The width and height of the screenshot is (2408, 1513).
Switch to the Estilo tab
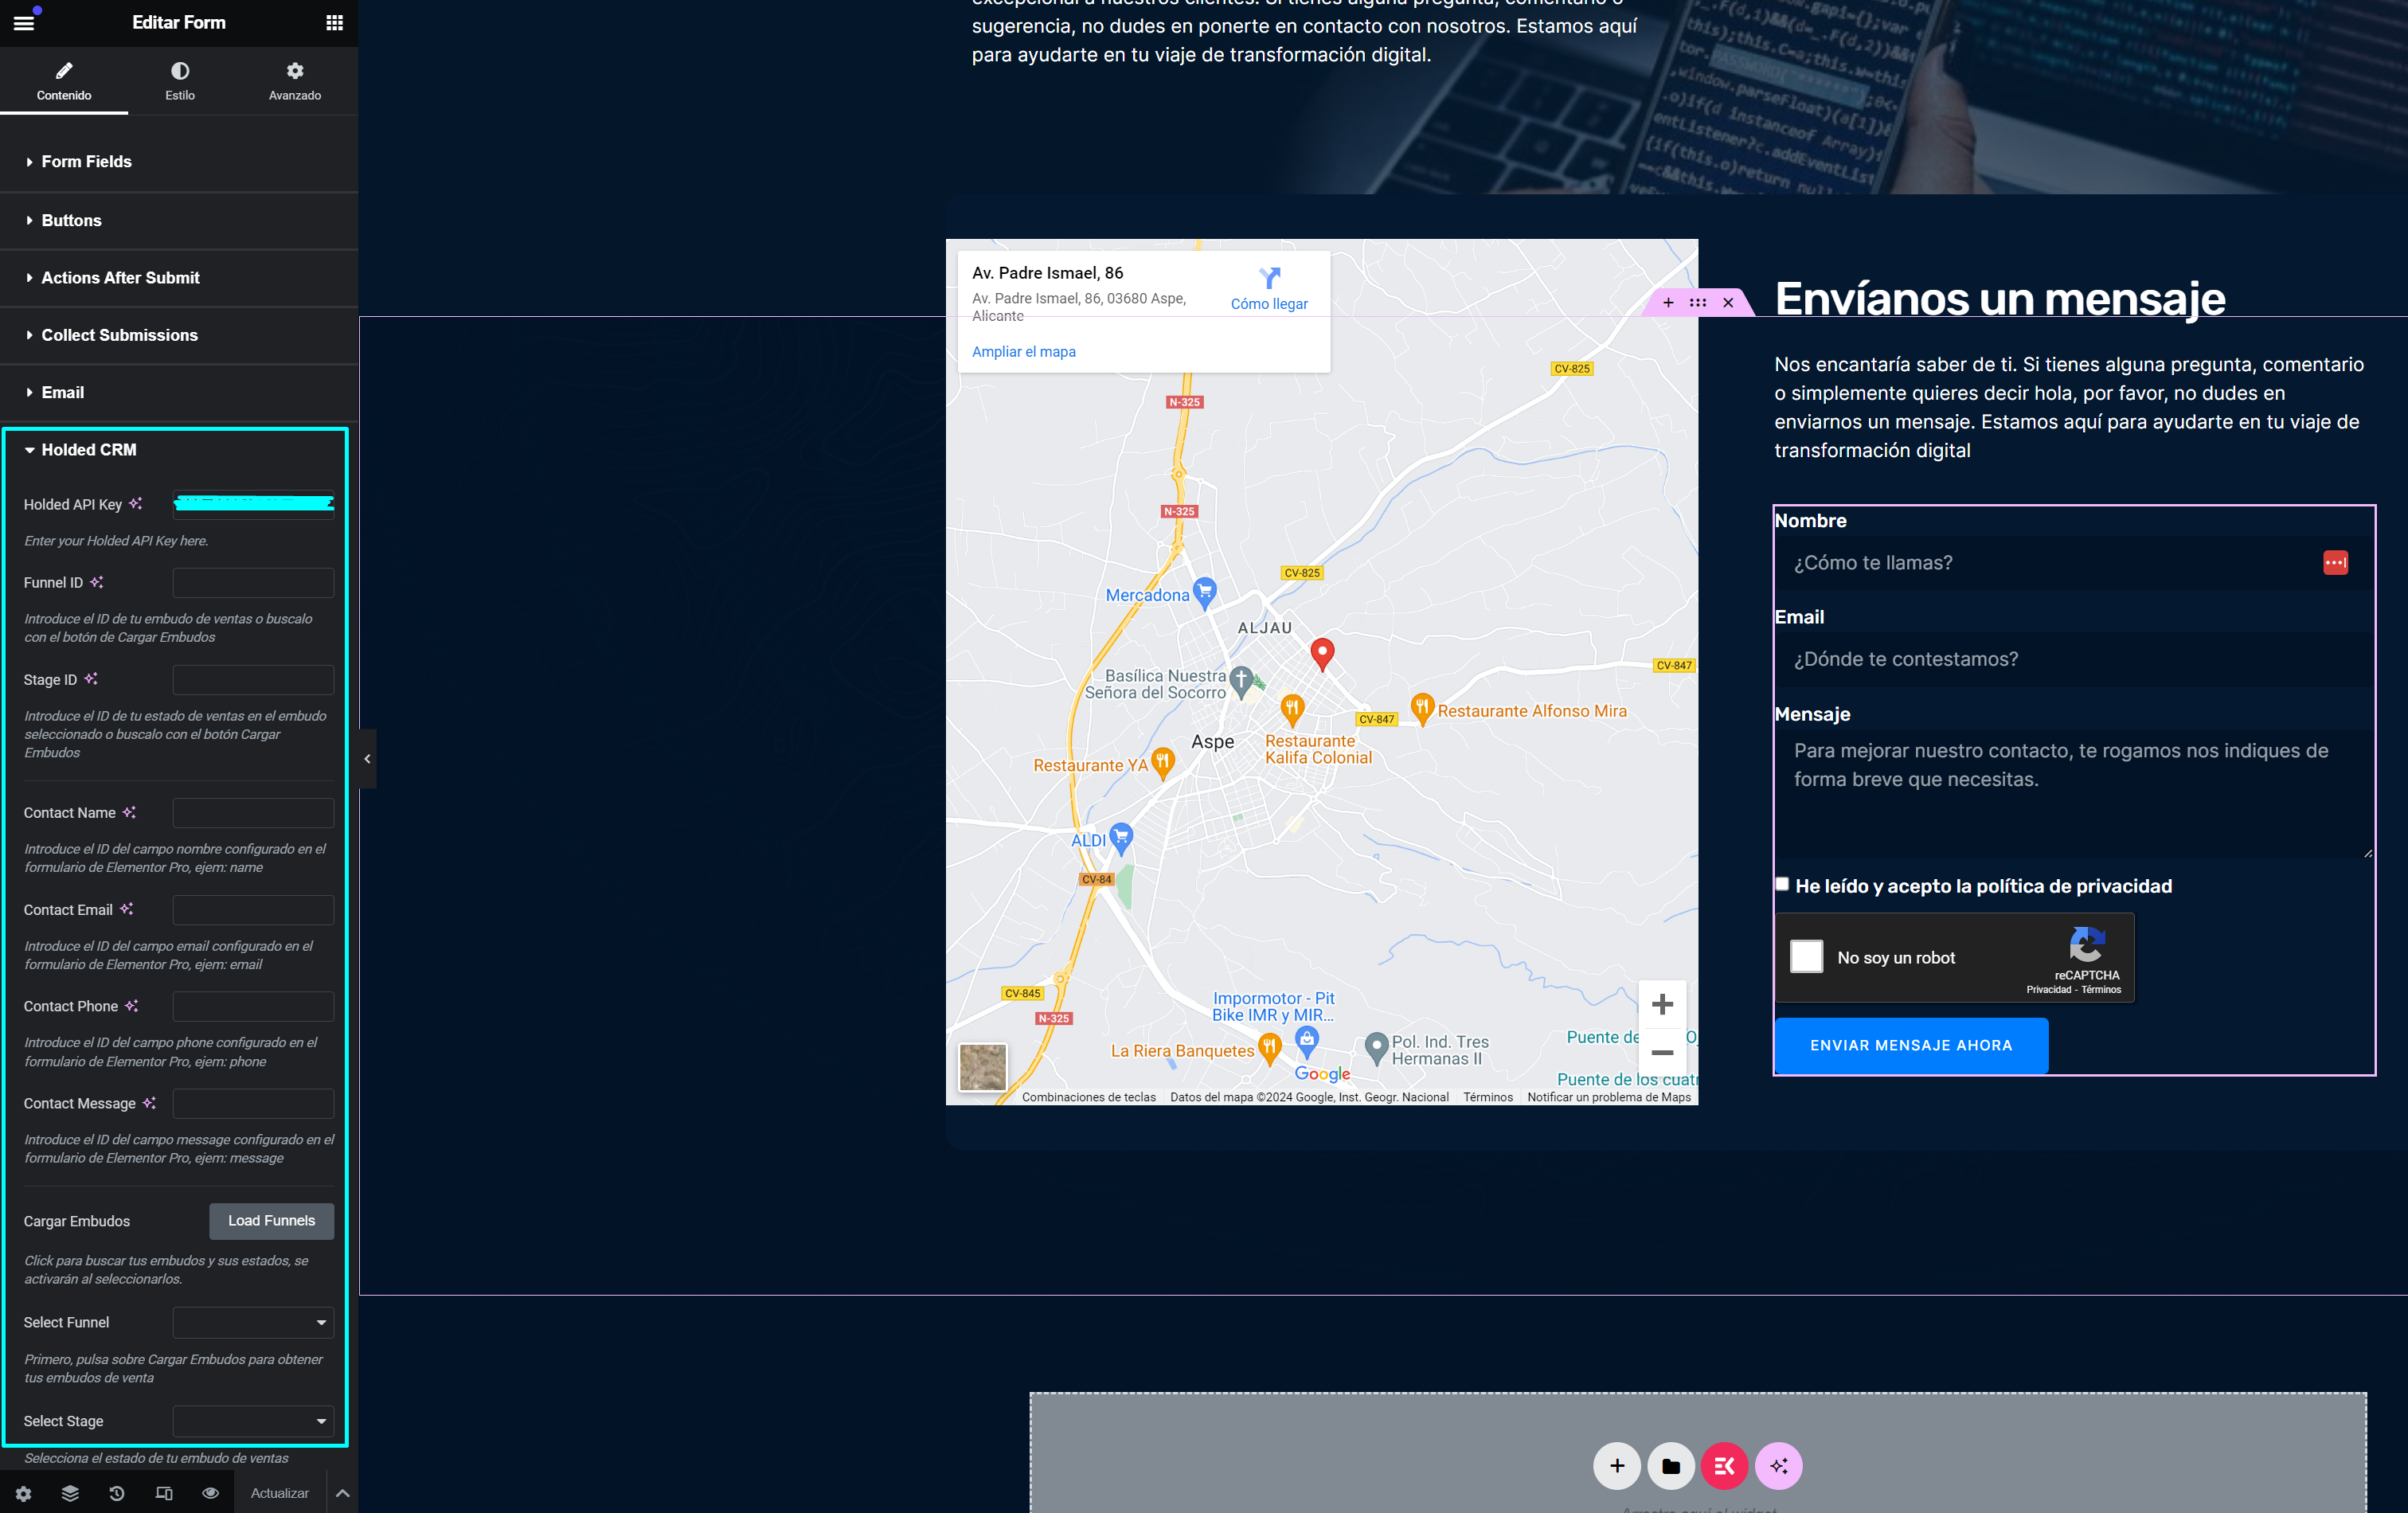(x=180, y=80)
